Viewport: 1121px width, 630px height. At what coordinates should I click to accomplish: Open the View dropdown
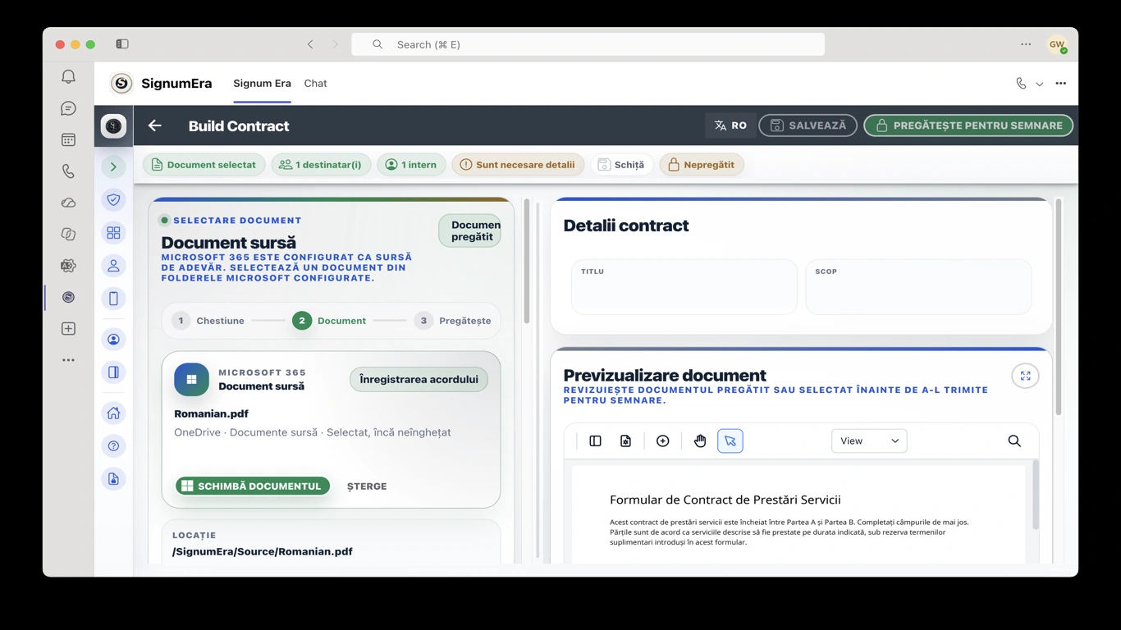coord(869,441)
